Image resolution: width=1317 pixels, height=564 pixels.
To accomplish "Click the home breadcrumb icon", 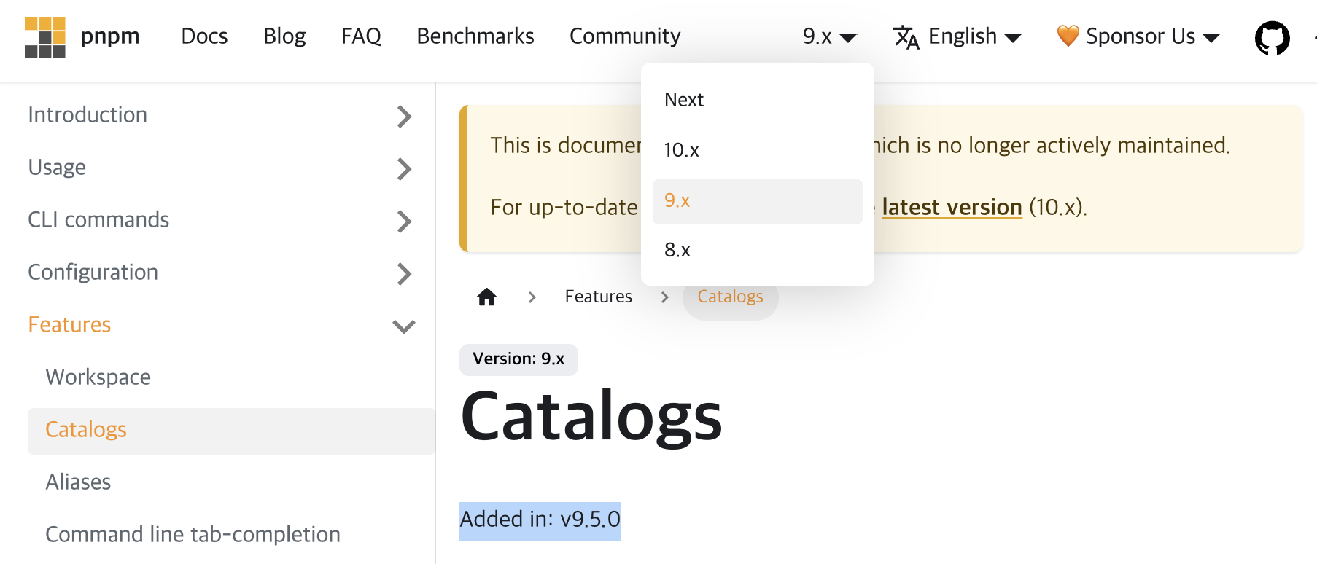I will click(x=486, y=297).
